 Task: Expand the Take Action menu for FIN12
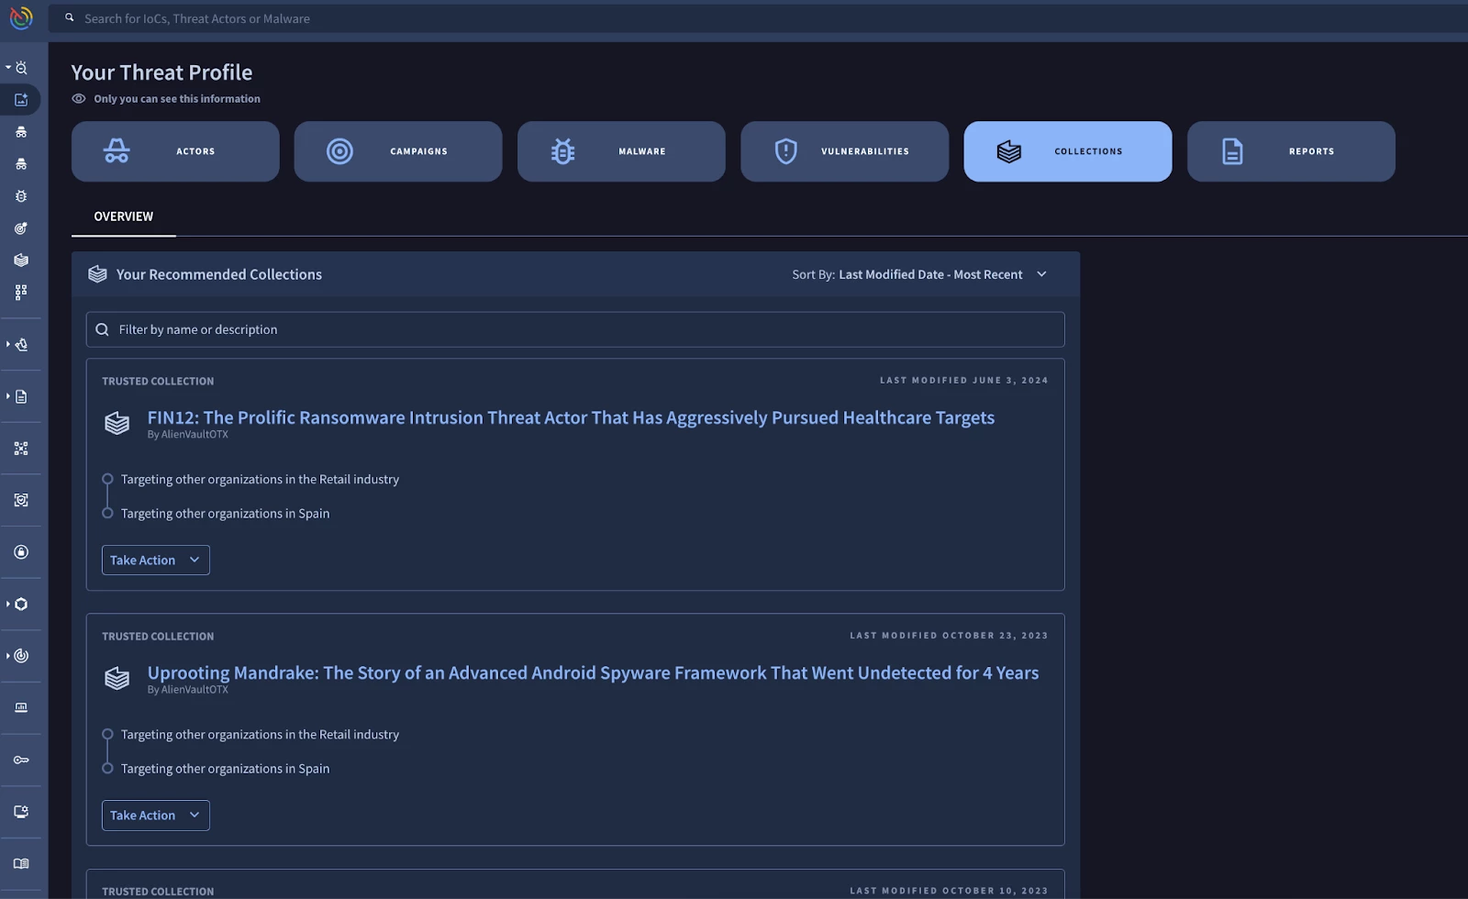(155, 560)
